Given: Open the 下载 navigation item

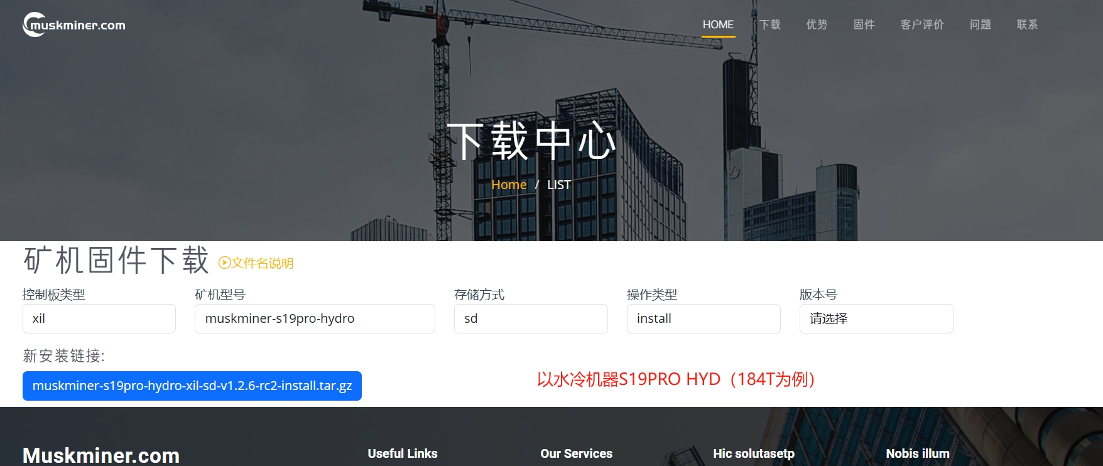Looking at the screenshot, I should click(x=769, y=24).
